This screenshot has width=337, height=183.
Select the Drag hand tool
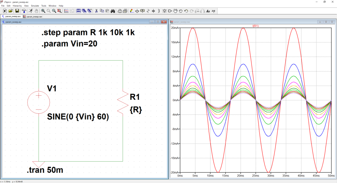pyautogui.click(x=181, y=11)
